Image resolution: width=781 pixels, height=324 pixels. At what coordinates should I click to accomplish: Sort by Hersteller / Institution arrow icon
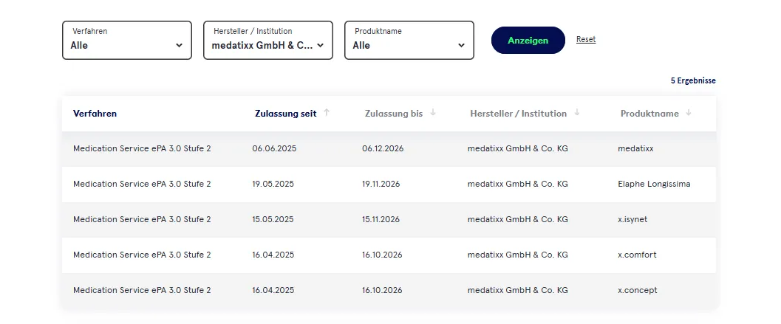coord(577,112)
